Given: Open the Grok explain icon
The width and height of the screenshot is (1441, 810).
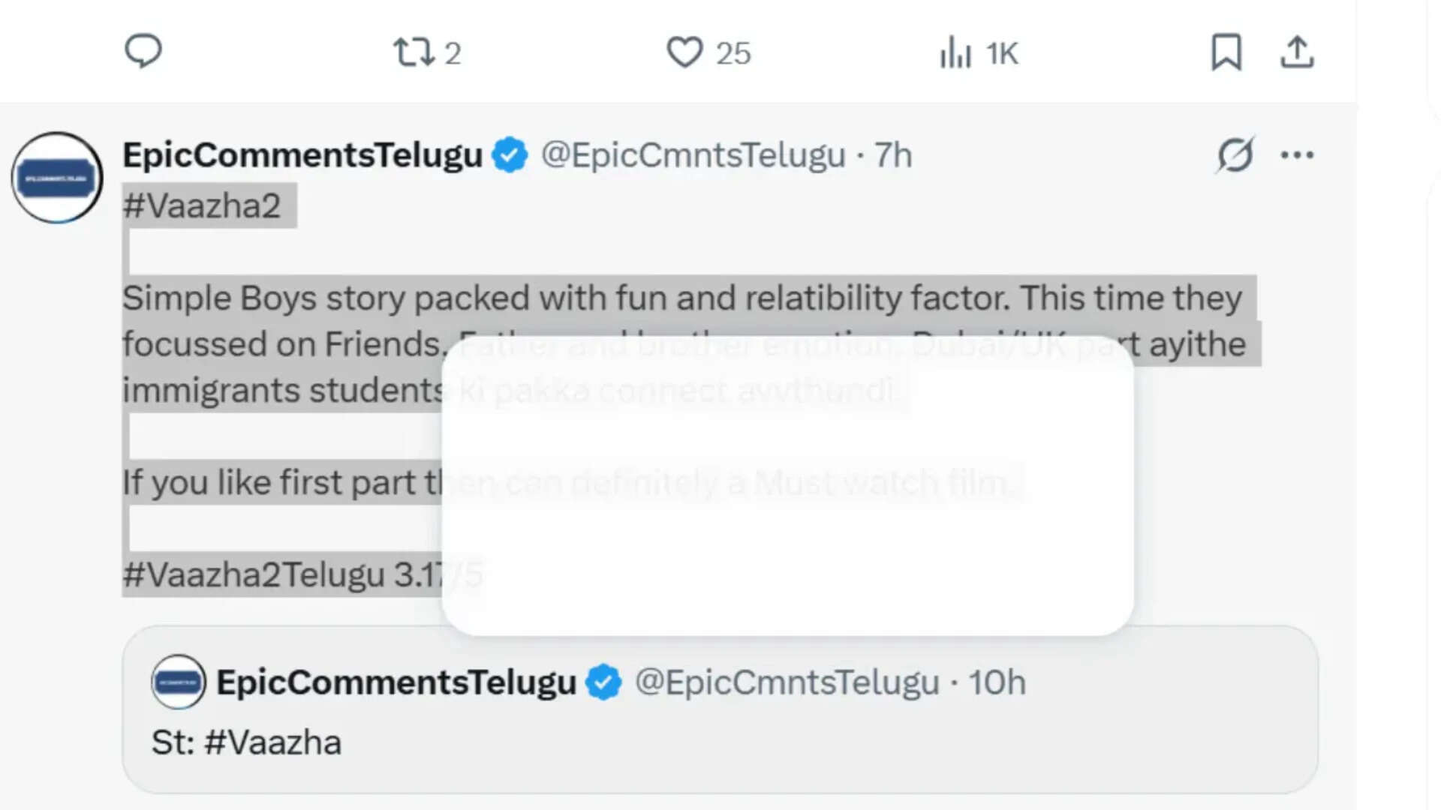Looking at the screenshot, I should coord(1235,155).
